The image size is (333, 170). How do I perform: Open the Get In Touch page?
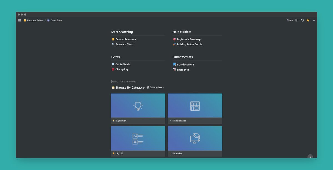(x=123, y=64)
